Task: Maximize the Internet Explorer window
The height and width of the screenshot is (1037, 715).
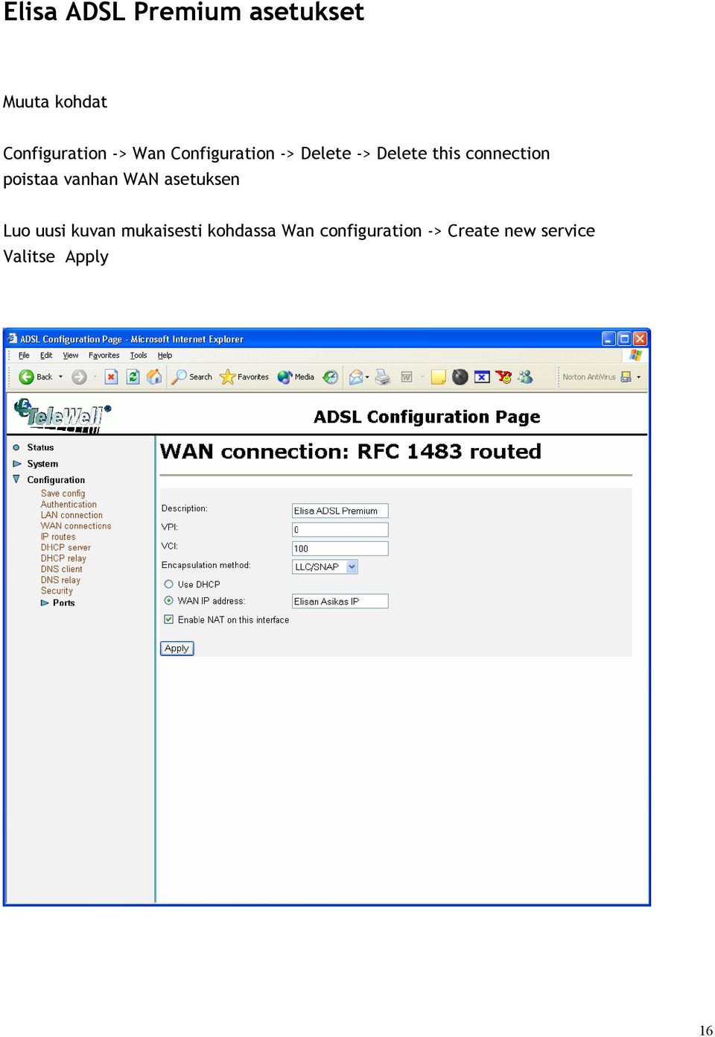Action: click(x=624, y=338)
